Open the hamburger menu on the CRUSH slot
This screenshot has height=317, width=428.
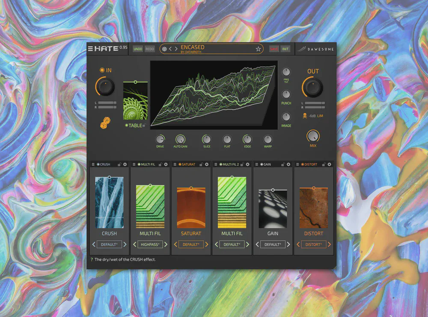(x=92, y=164)
